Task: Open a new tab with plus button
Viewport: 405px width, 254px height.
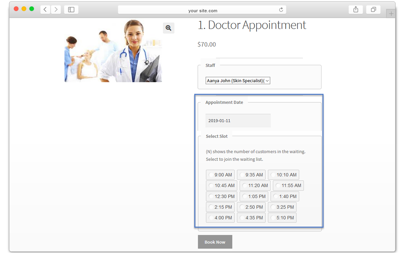Action: tap(391, 14)
